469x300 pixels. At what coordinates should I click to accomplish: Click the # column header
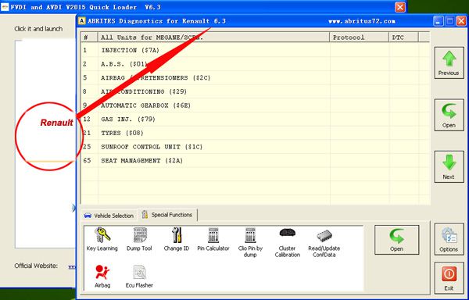click(x=89, y=37)
